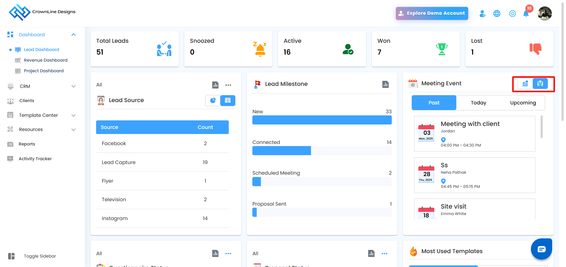Viewport: 566px width, 267px height.
Task: Select the Today meetings tab
Action: (478, 103)
